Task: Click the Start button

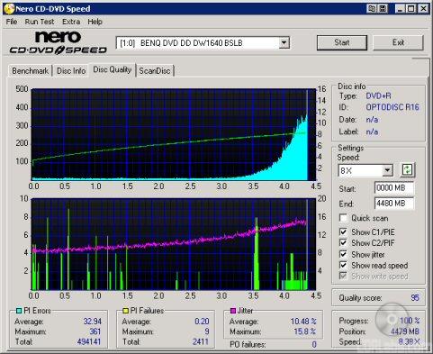Action: [x=342, y=42]
